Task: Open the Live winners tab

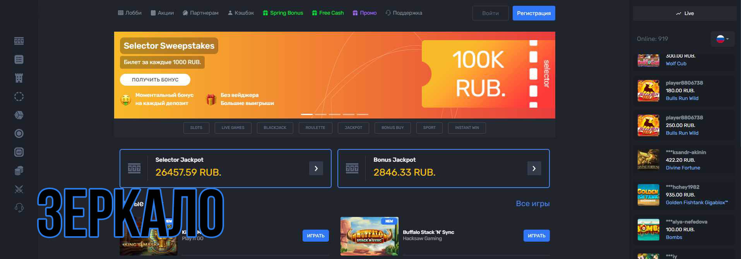Action: [685, 13]
